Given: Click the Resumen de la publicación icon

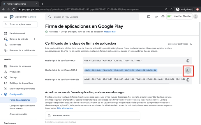Looking at the screenshot, I should 6,50.
